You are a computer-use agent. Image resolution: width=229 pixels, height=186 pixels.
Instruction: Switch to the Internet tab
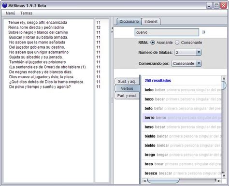151,22
